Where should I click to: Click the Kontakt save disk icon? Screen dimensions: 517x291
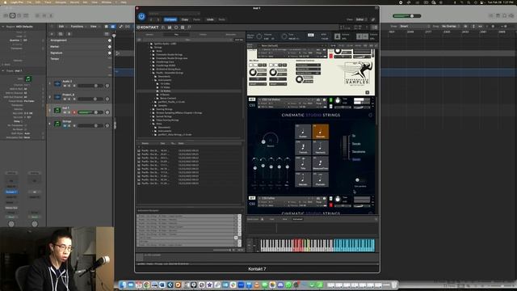click(170, 27)
